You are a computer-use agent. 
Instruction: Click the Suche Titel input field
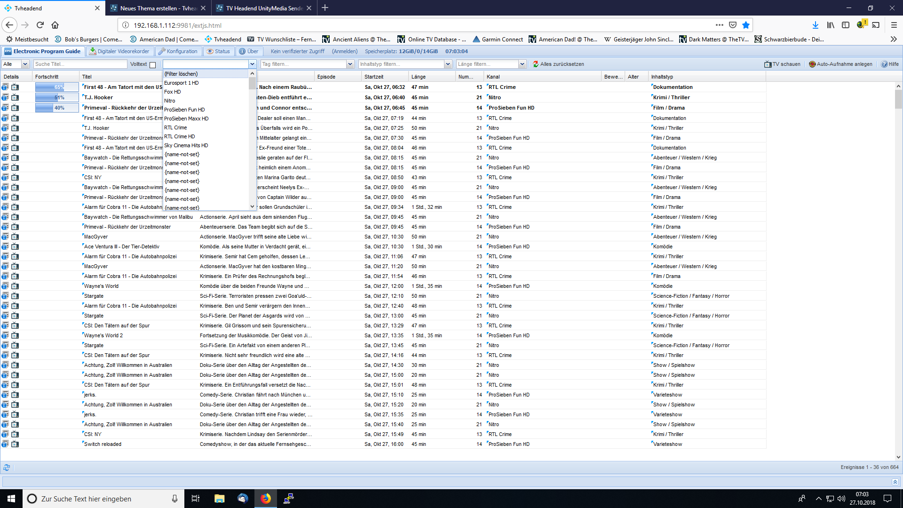(x=80, y=64)
